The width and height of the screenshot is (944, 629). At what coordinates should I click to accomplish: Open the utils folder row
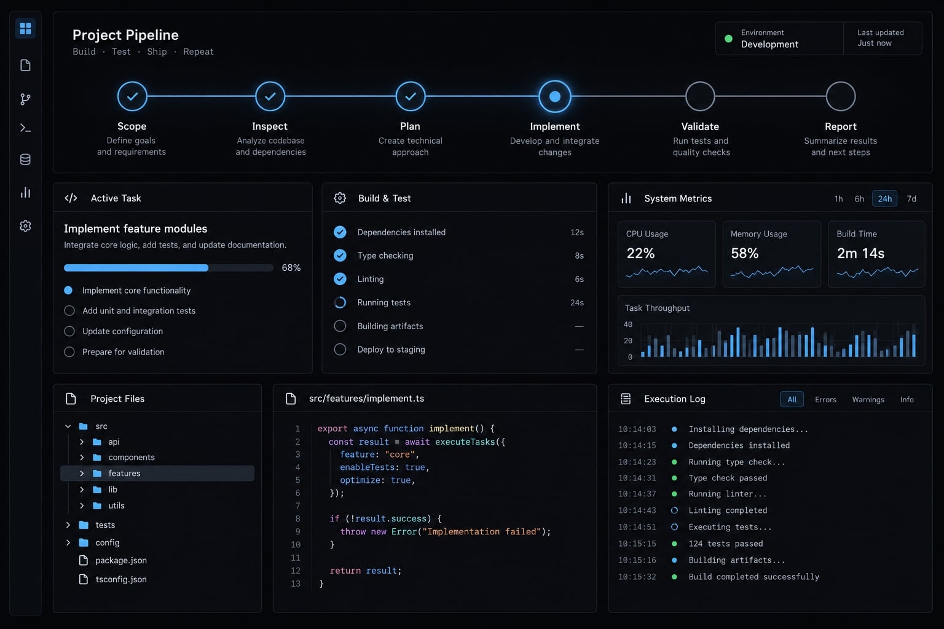pyautogui.click(x=157, y=506)
